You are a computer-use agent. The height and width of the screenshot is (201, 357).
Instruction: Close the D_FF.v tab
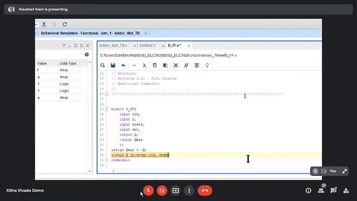(189, 46)
